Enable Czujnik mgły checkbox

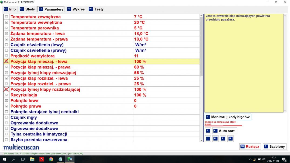pos(6,117)
